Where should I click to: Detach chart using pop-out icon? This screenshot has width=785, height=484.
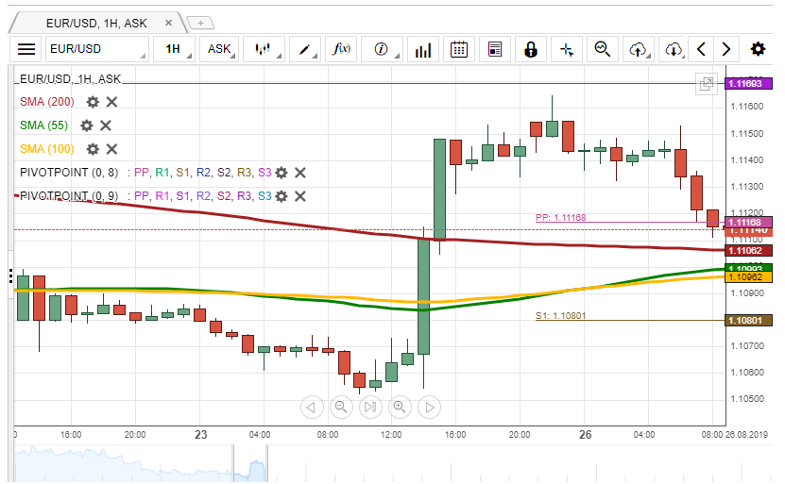click(x=706, y=84)
